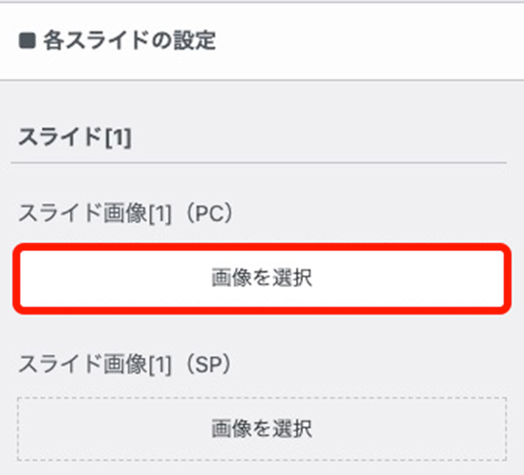Click the スライド画像[1] (PC) label
The height and width of the screenshot is (475, 524).
pos(125,213)
